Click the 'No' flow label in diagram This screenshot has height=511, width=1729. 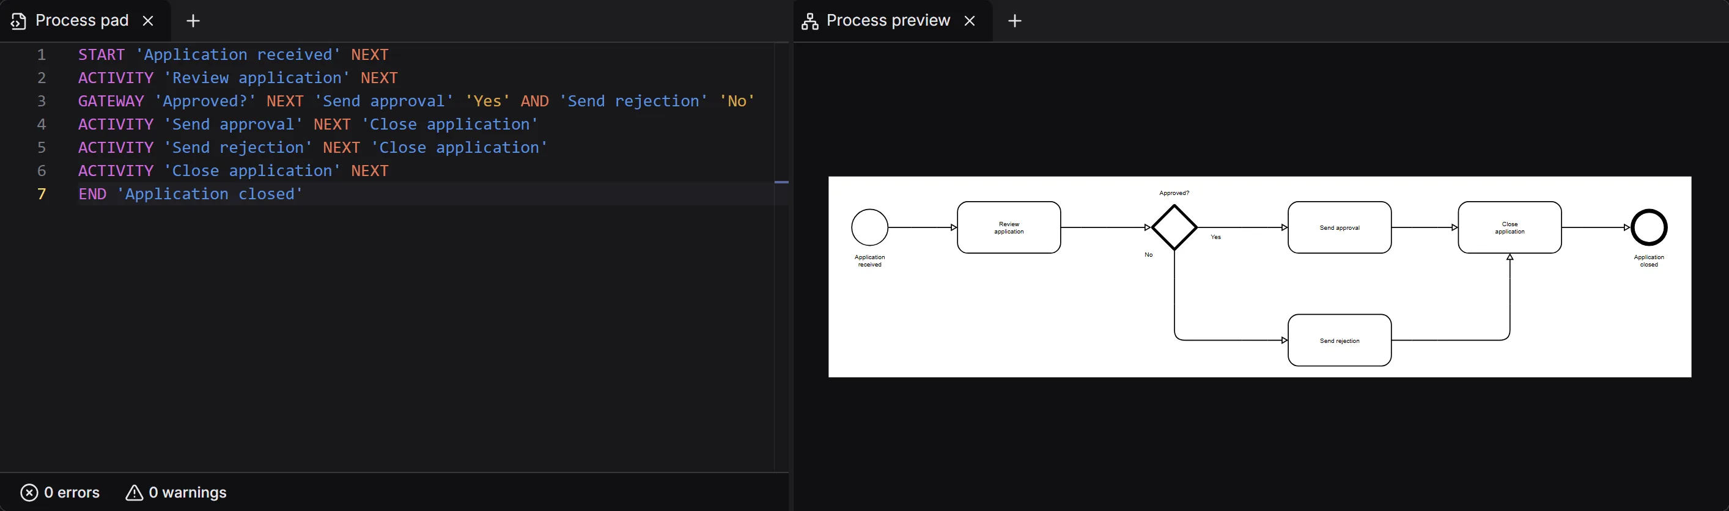pos(1148,255)
